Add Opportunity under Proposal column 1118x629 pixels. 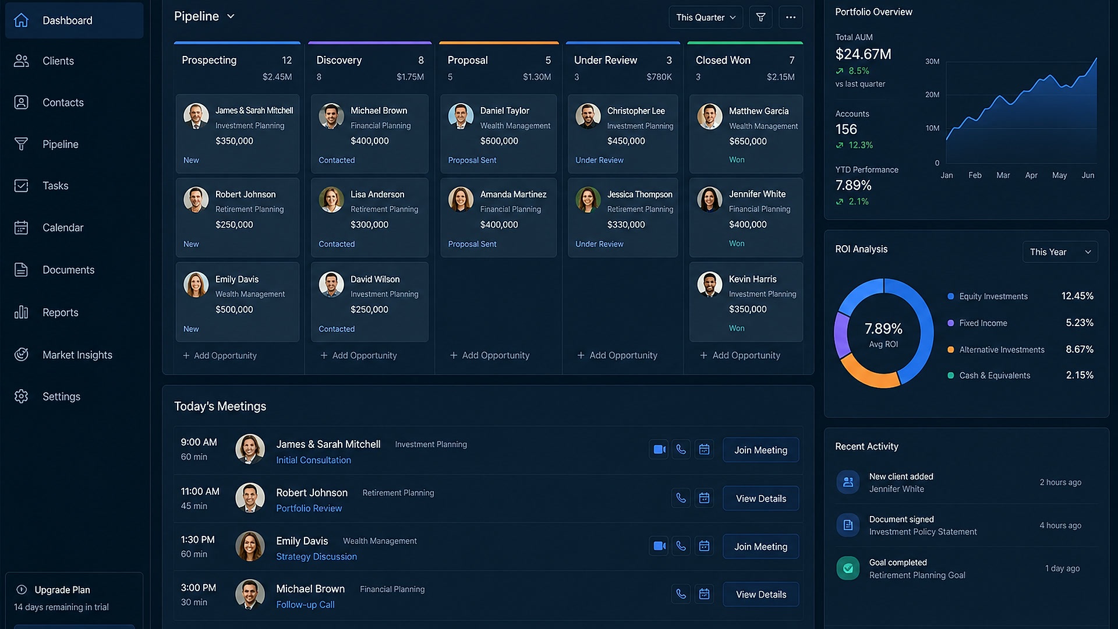490,355
